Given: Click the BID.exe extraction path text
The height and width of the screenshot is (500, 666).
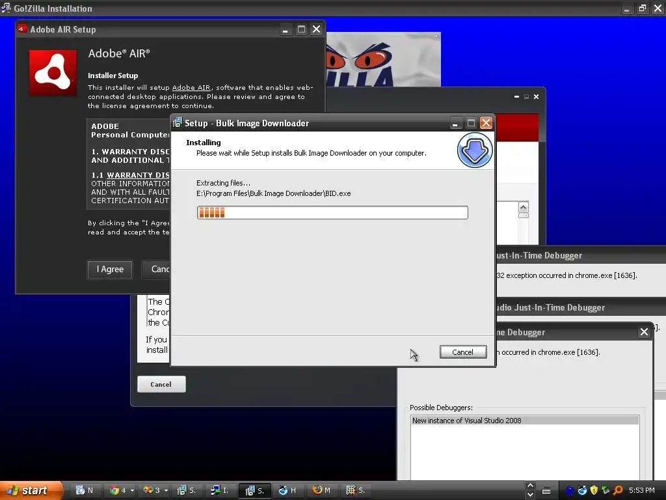Looking at the screenshot, I should coord(274,193).
